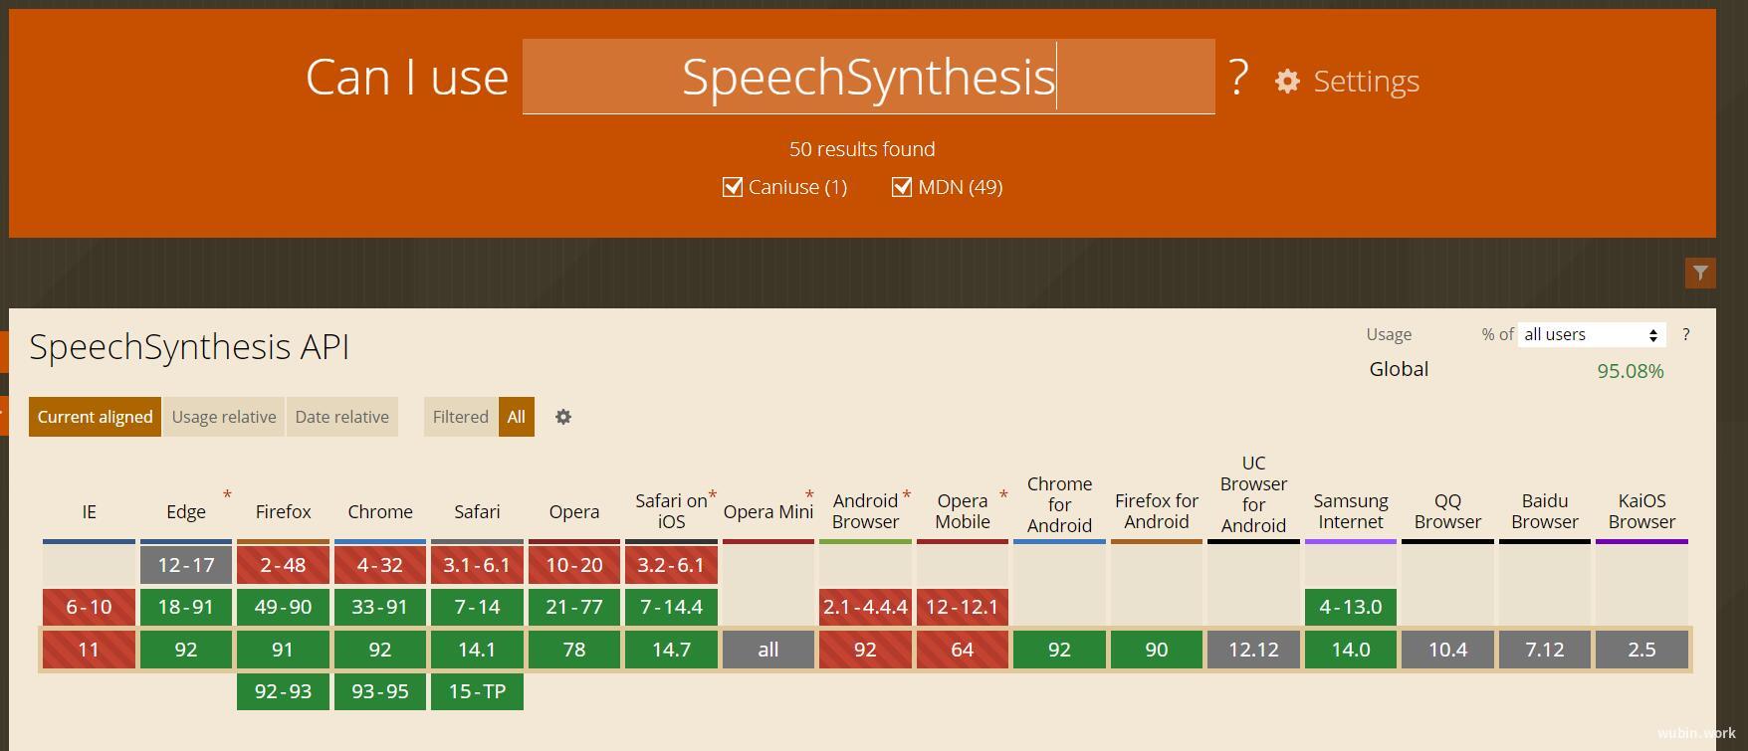Image resolution: width=1748 pixels, height=751 pixels.
Task: Click the Opera column header
Action: (574, 511)
